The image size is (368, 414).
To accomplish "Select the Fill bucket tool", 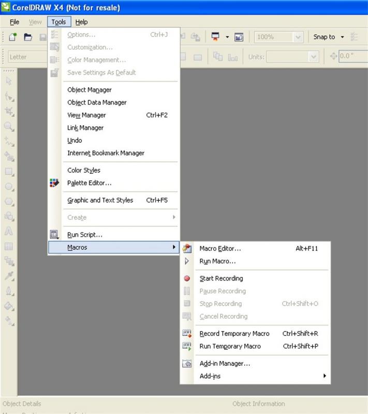I will [9, 306].
